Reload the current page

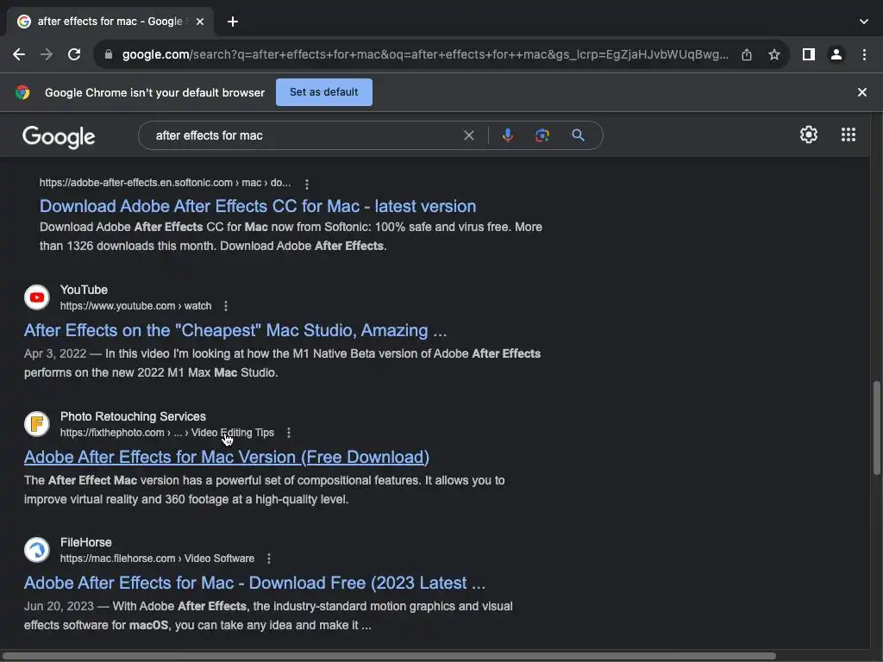pyautogui.click(x=74, y=54)
